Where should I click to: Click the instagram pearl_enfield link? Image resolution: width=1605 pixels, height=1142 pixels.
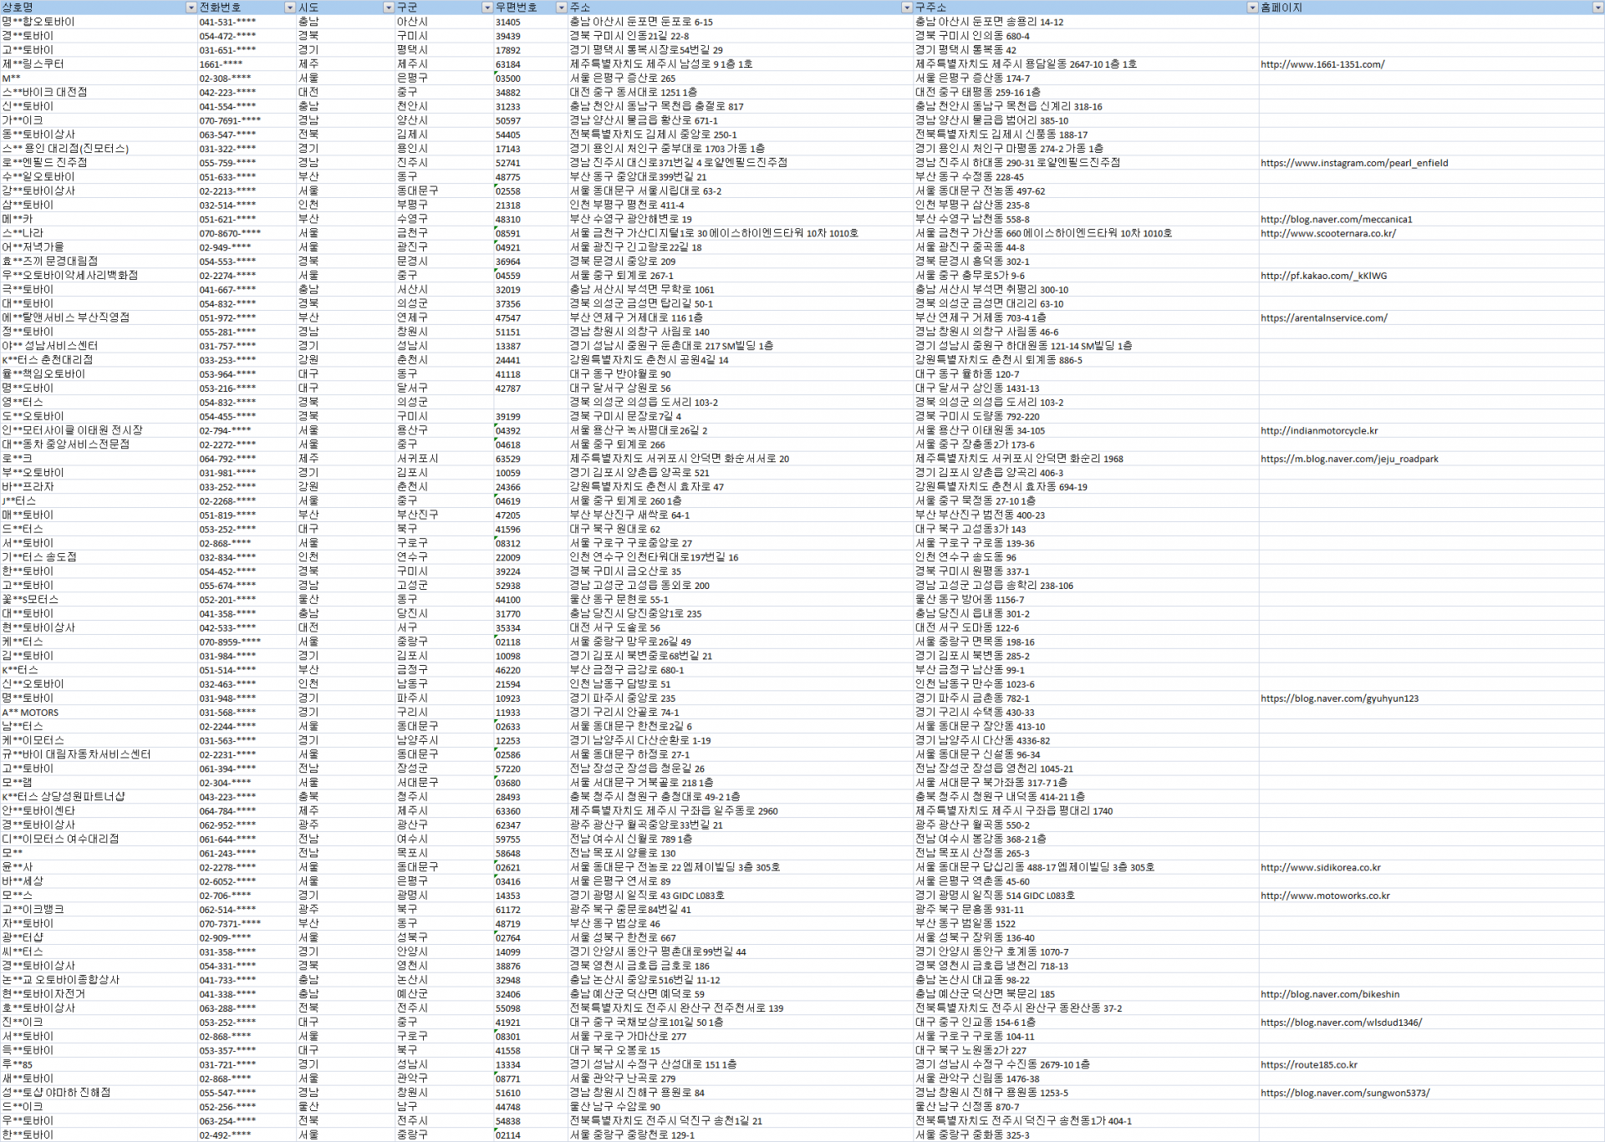click(x=1354, y=163)
